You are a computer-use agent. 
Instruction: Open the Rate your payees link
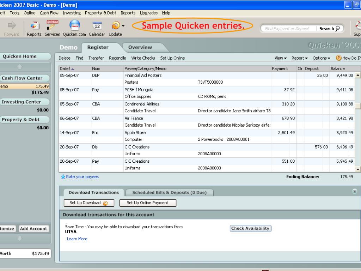tap(82, 177)
